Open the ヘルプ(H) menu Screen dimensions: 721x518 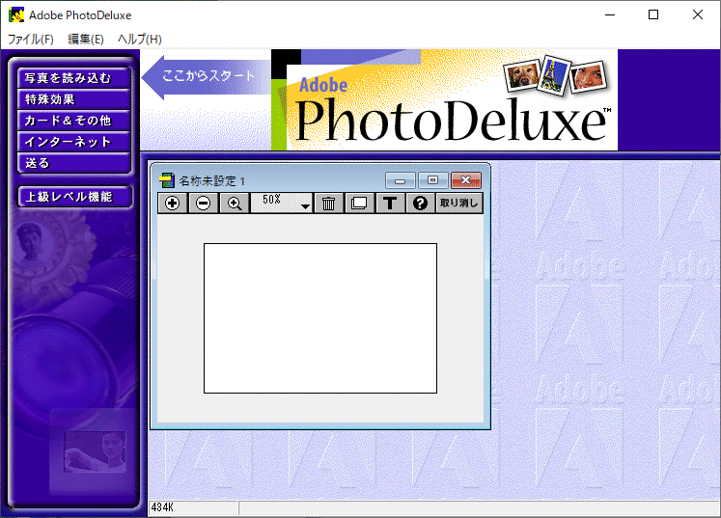click(x=140, y=40)
